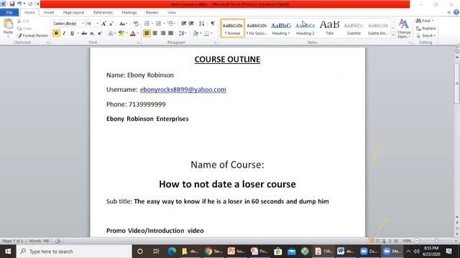Screen dimensions: 460x258
Task: Open the font name dropdown
Action: [x=83, y=24]
